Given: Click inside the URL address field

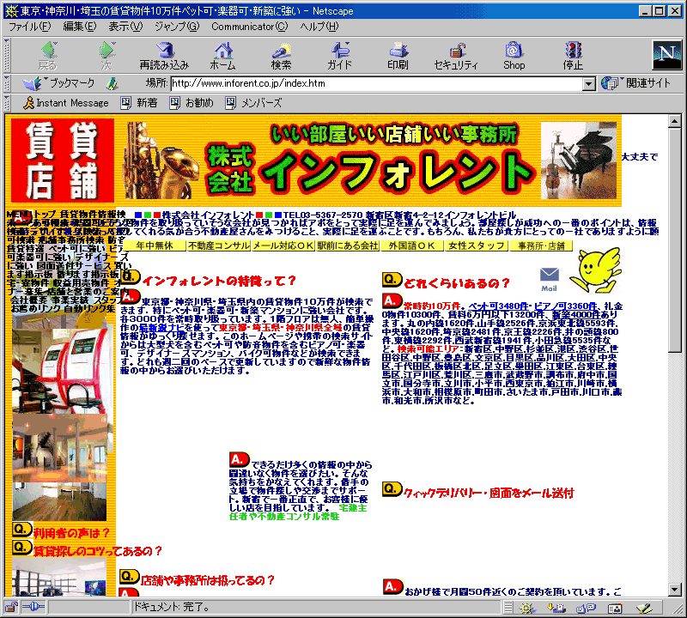Looking at the screenshot, I should pyautogui.click(x=377, y=83).
